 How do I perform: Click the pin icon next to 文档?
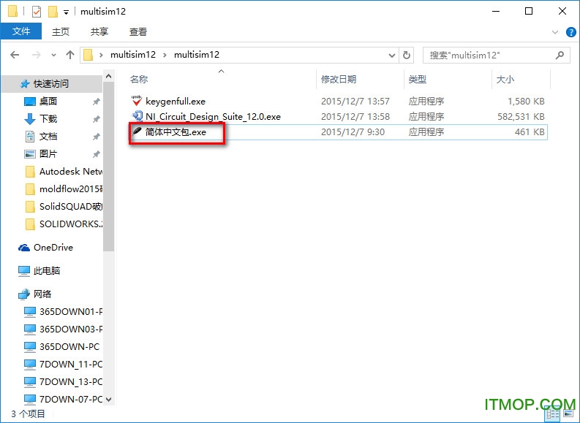(96, 137)
